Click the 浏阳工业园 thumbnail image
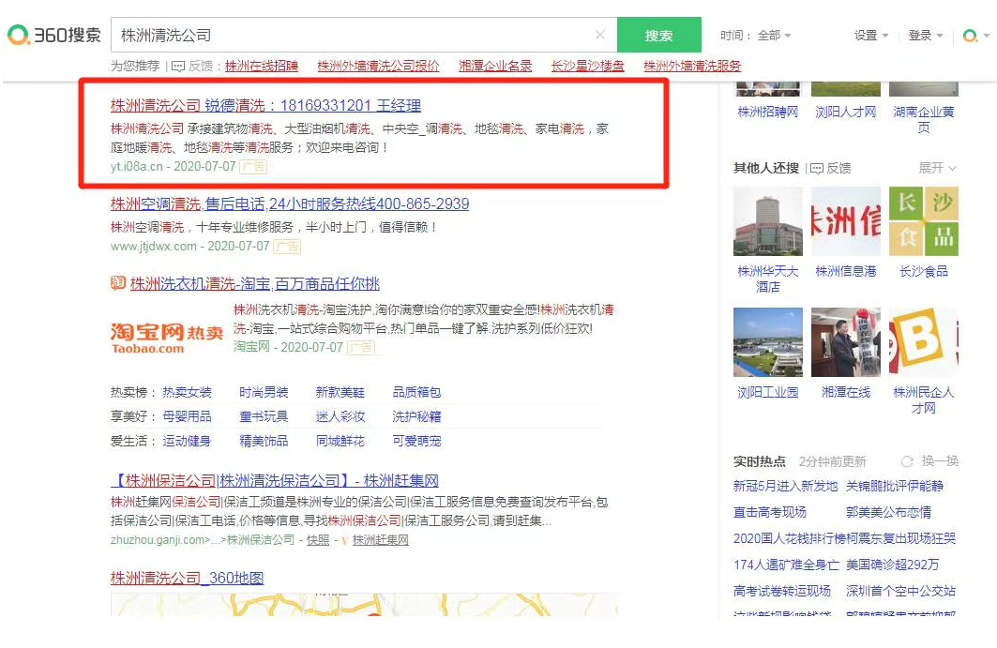Viewport: 997px width, 648px height. (x=768, y=342)
